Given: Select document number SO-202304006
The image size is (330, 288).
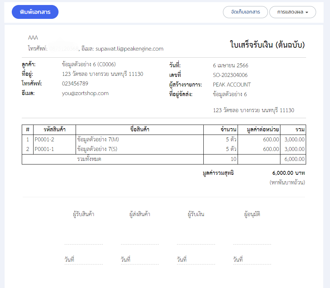Looking at the screenshot, I should 230,75.
